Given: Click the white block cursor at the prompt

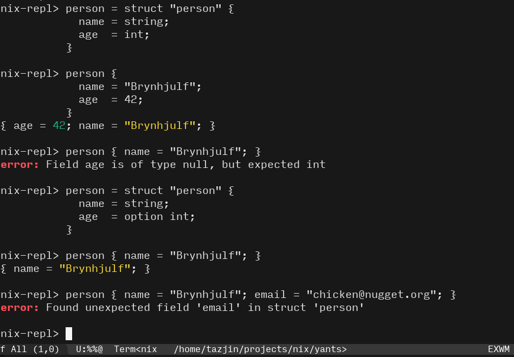Looking at the screenshot, I should tap(69, 334).
